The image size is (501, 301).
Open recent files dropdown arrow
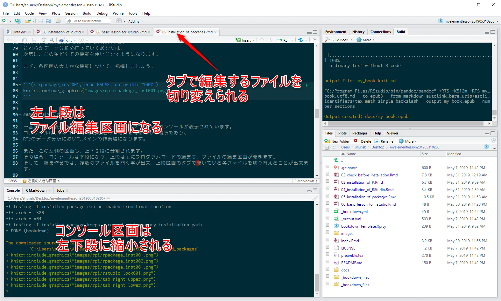(33, 21)
